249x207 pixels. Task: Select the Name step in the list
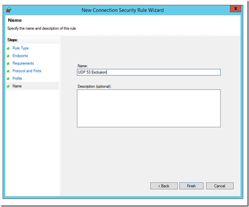point(17,86)
